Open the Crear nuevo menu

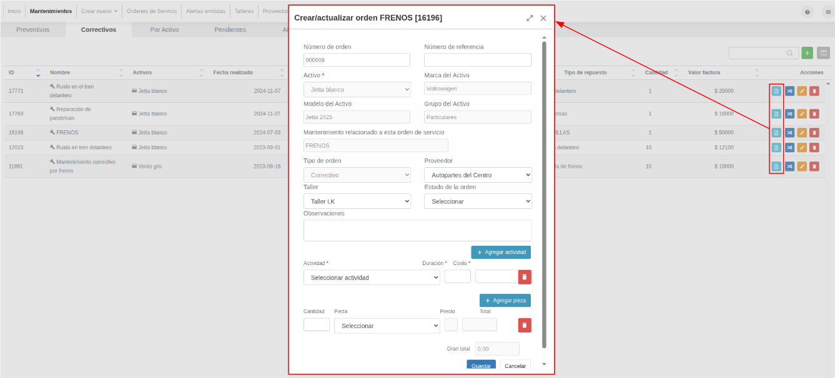[99, 11]
